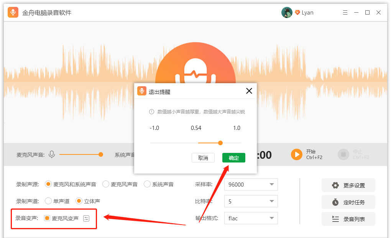This screenshot has width=391, height=238.
Task: Close the 退出提醒 dialog with X
Action: (249, 91)
